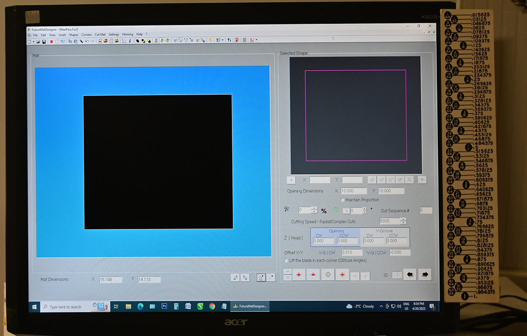Click the black left arrow ID button
Image resolution: width=527 pixels, height=336 pixels.
click(x=410, y=274)
